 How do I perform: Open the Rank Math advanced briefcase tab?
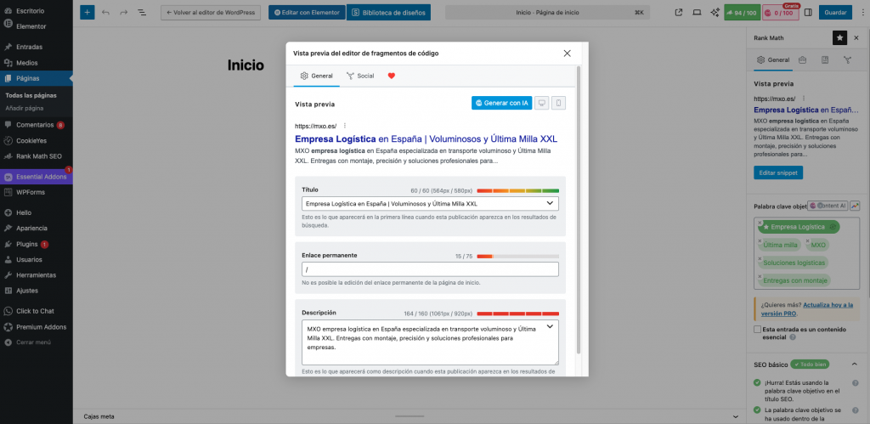point(802,60)
